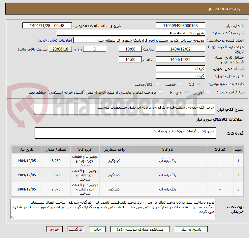
Task: Click resize handle of گروه کالا box
Action: pos(36,137)
